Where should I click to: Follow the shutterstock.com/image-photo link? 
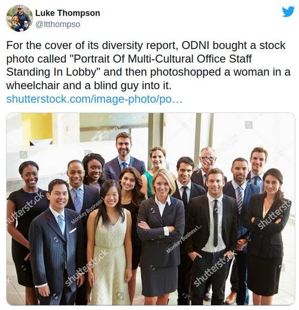[94, 99]
